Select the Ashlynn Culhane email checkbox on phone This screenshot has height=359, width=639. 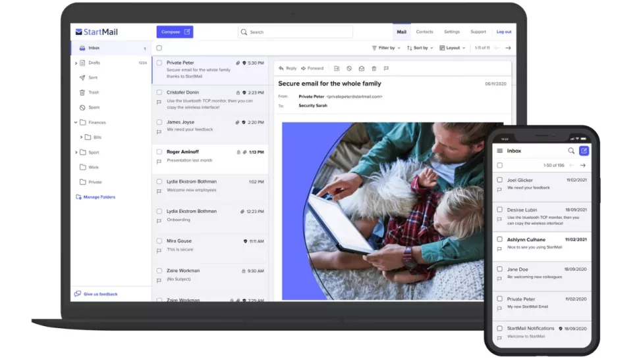pos(499,239)
